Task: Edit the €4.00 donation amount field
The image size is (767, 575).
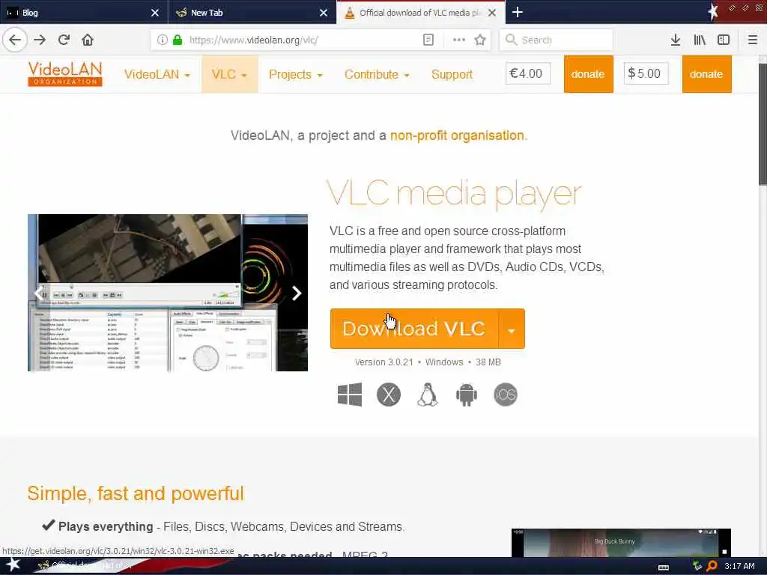Action: tap(528, 73)
